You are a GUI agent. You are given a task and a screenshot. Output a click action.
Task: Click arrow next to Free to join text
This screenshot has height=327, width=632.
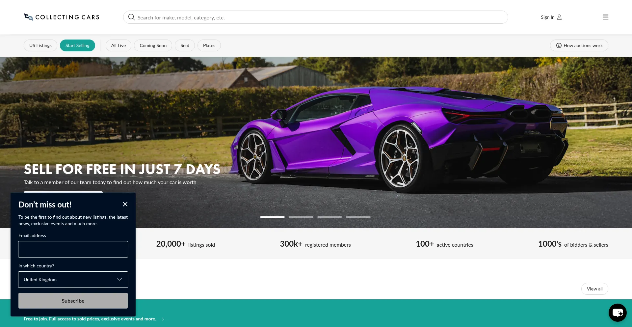(x=163, y=319)
